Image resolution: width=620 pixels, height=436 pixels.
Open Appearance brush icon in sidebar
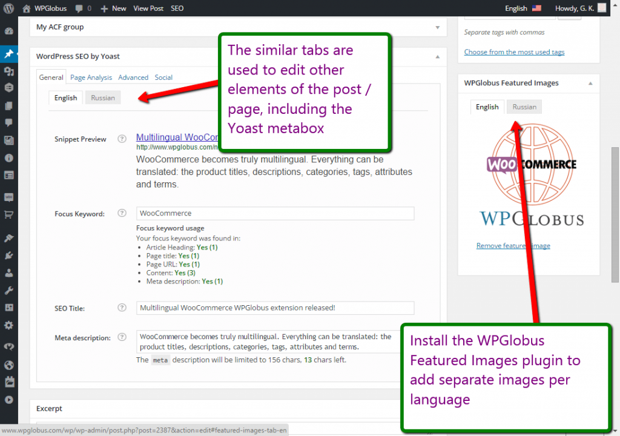8,238
